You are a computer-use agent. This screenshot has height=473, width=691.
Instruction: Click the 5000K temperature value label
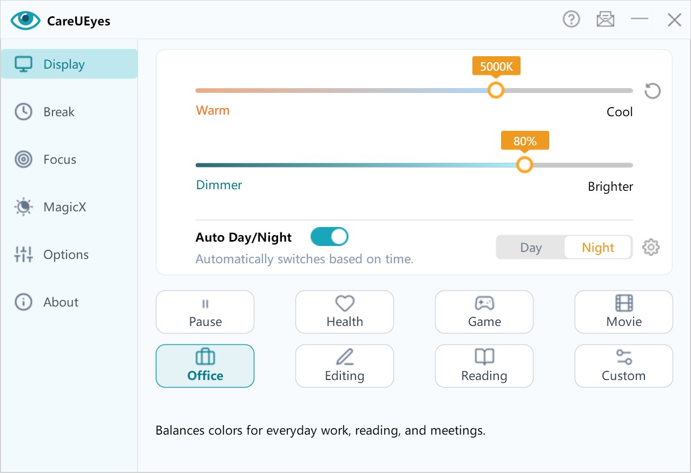[x=496, y=66]
